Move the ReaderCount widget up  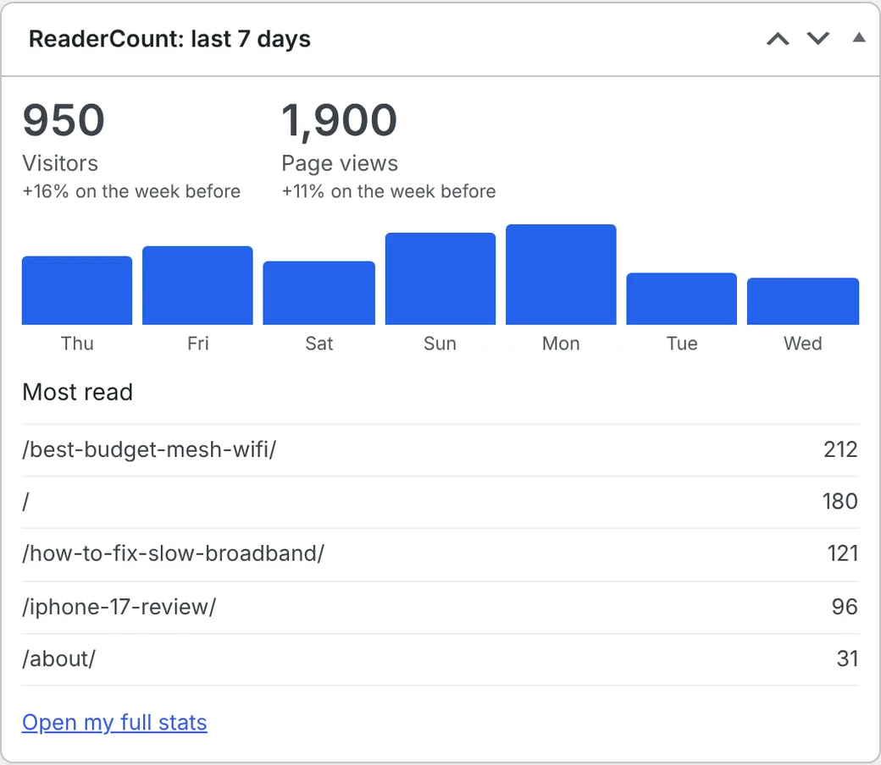(778, 39)
